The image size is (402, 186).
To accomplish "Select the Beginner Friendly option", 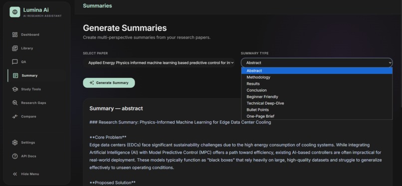I will pyautogui.click(x=317, y=97).
